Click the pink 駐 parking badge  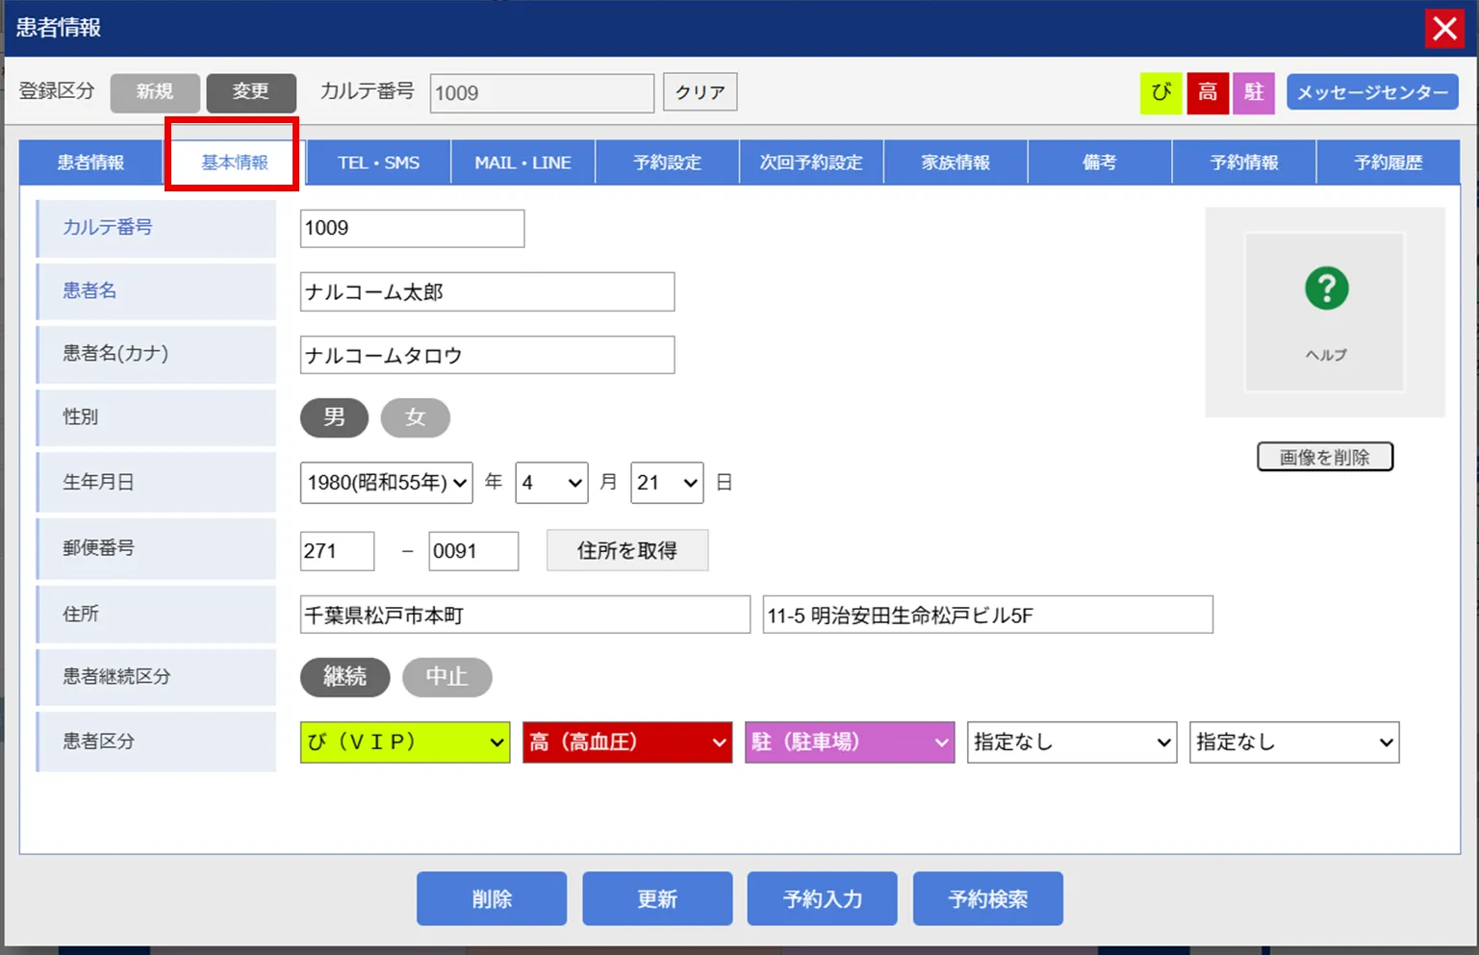point(1253,92)
